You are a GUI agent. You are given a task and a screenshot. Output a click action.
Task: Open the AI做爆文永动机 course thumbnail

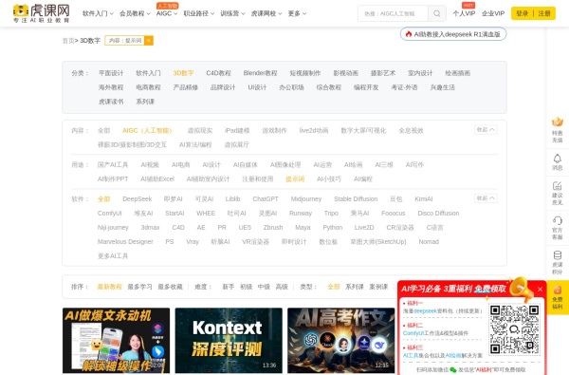[x=116, y=340]
